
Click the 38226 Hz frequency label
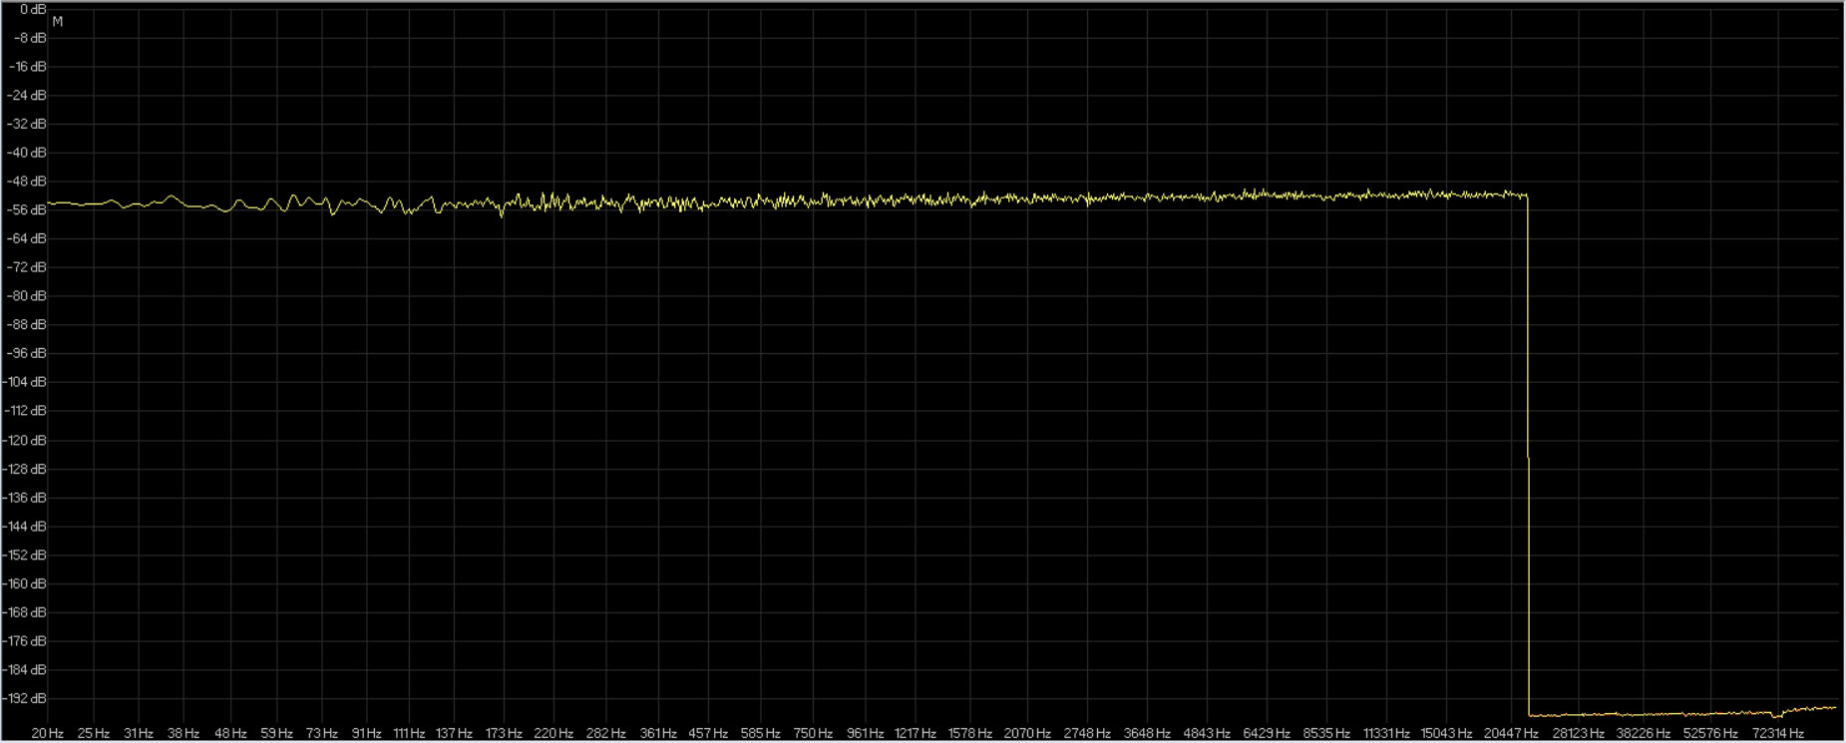[x=1643, y=733]
